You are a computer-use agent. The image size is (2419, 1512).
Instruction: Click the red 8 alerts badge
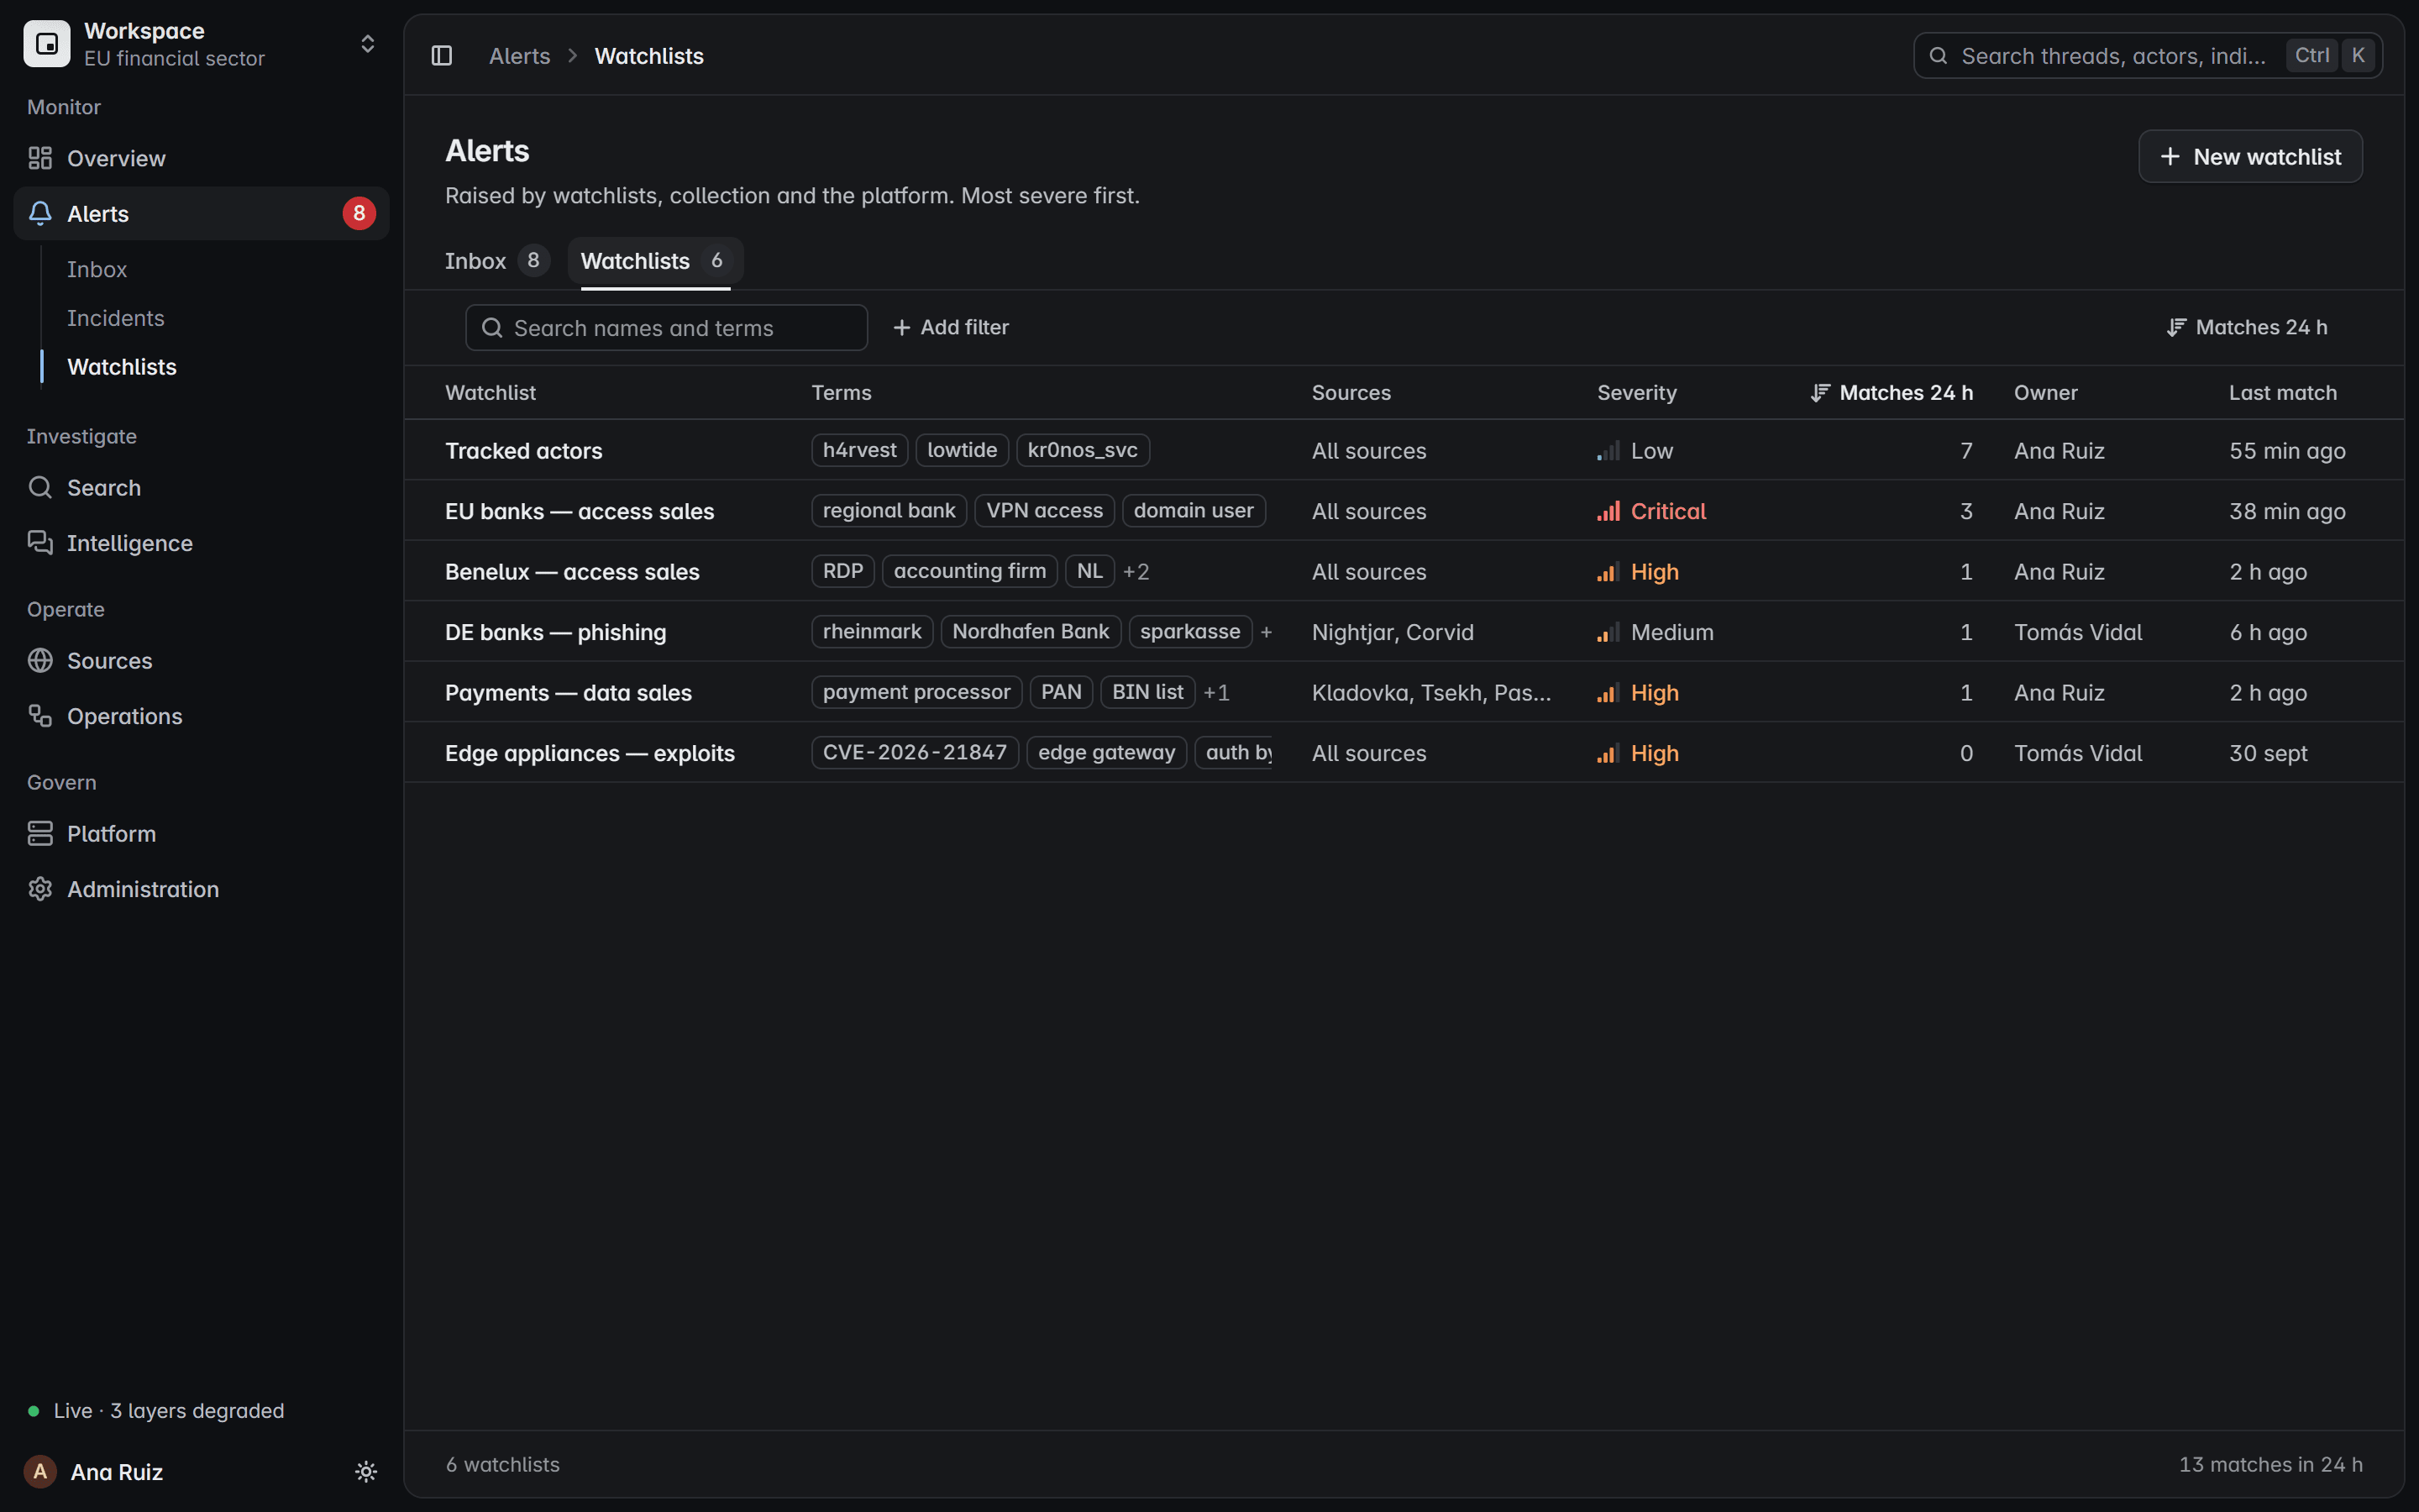[359, 213]
